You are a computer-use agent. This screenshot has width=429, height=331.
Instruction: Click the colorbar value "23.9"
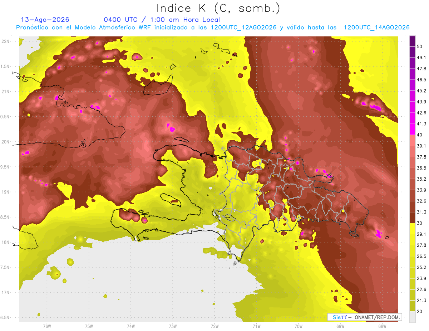pyautogui.click(x=421, y=278)
